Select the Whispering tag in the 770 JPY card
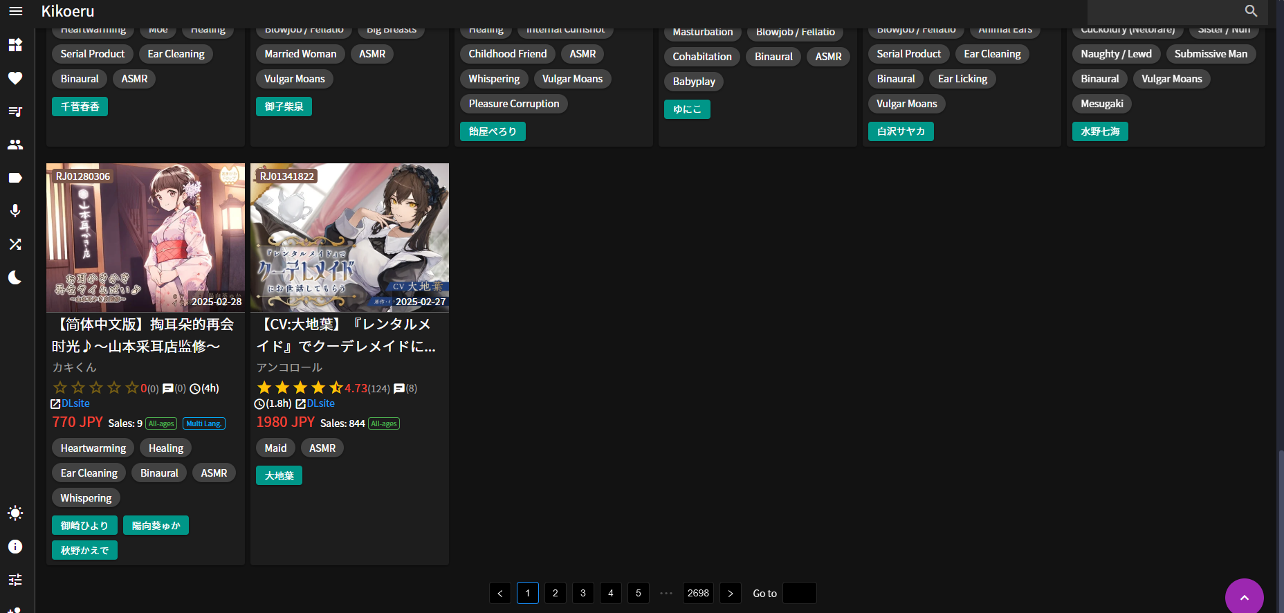The image size is (1284, 613). point(86,498)
